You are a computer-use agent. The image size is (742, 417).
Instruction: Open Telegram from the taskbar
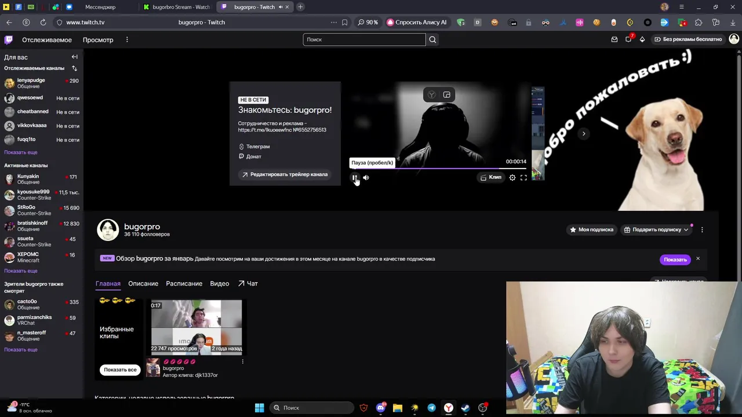click(x=431, y=408)
